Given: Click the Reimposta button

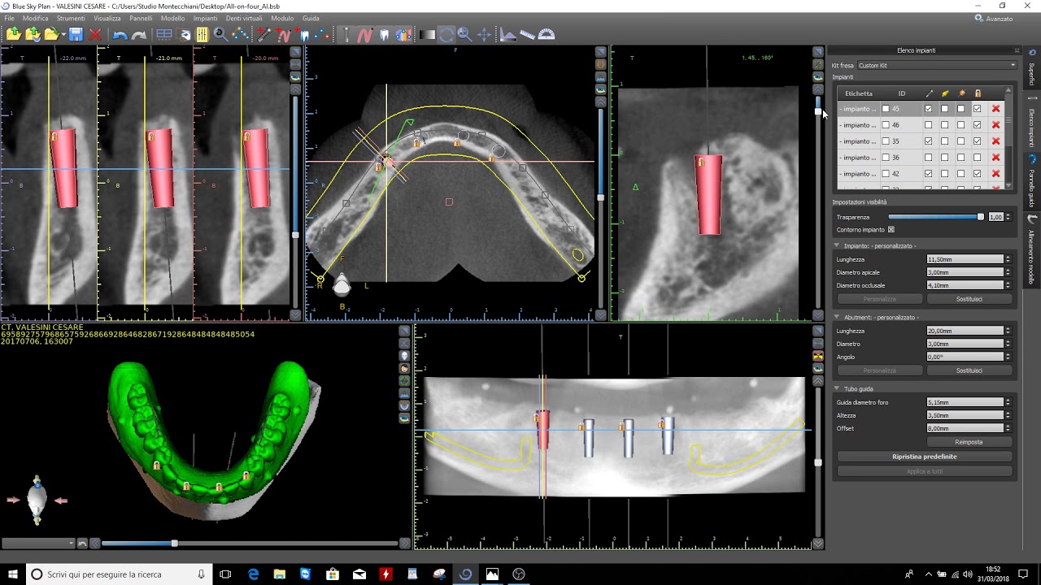Looking at the screenshot, I should coord(969,442).
